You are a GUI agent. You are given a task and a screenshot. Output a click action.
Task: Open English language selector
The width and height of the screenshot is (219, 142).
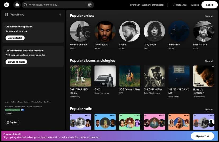[x=12, y=122]
